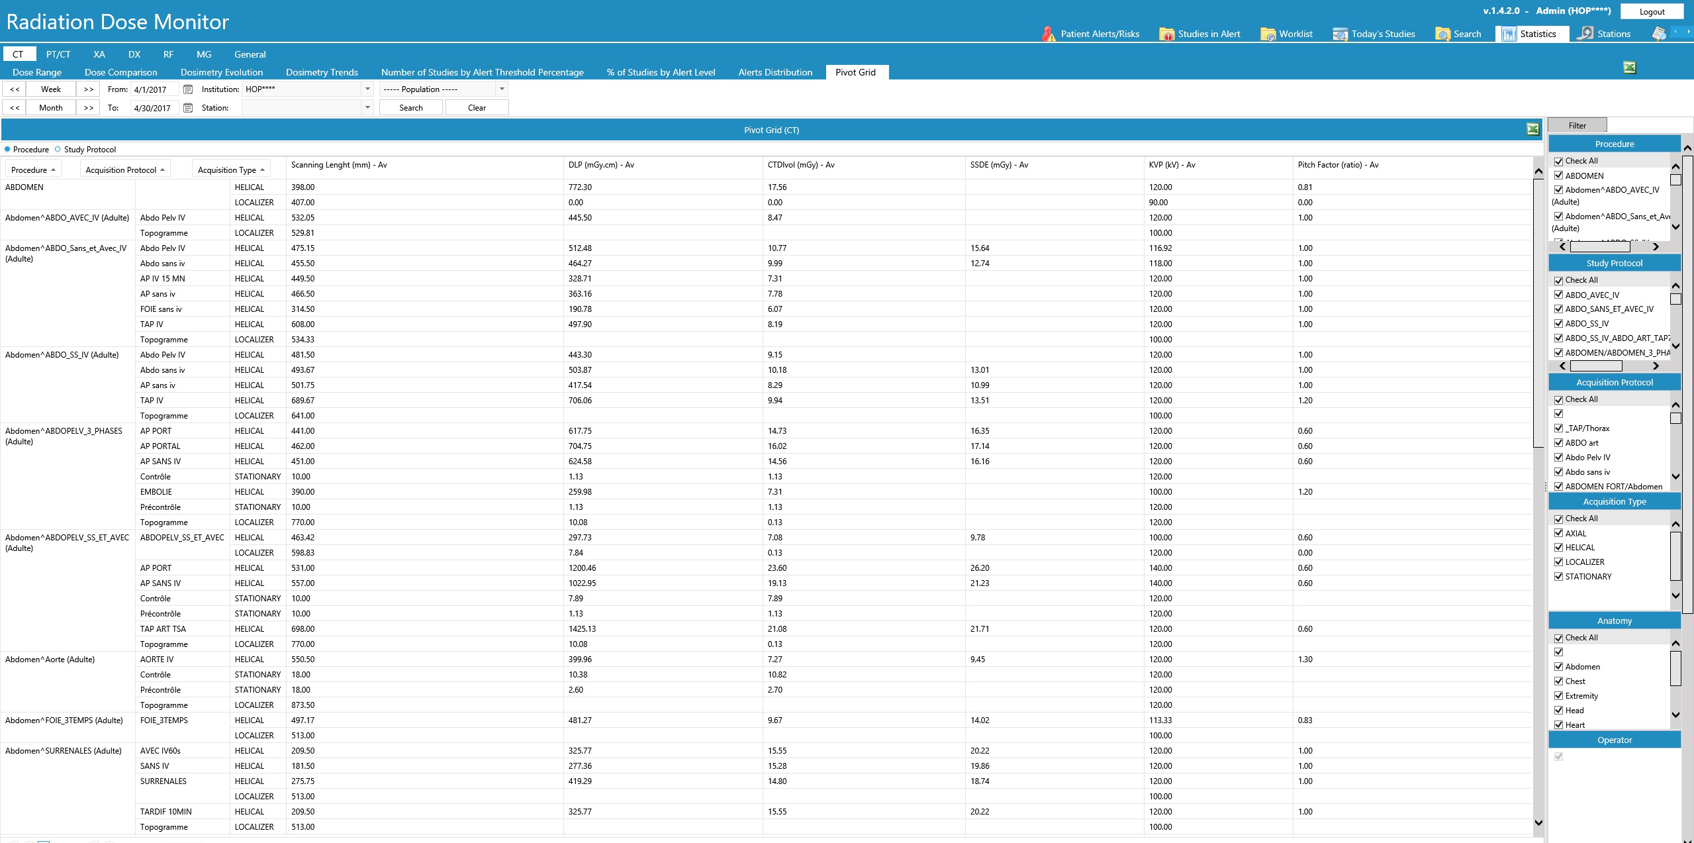Select the MG modality tab
Image resolution: width=1694 pixels, height=843 pixels.
(204, 54)
